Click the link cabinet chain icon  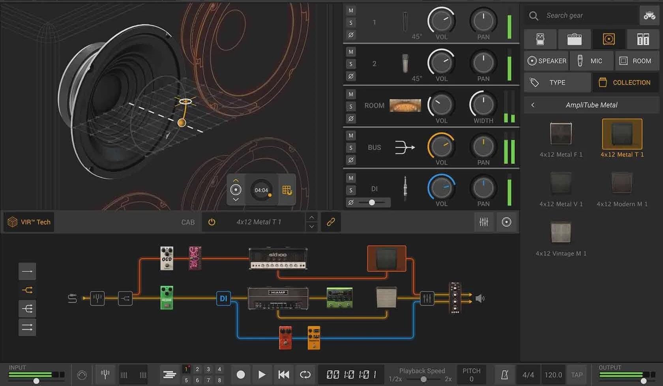point(331,222)
